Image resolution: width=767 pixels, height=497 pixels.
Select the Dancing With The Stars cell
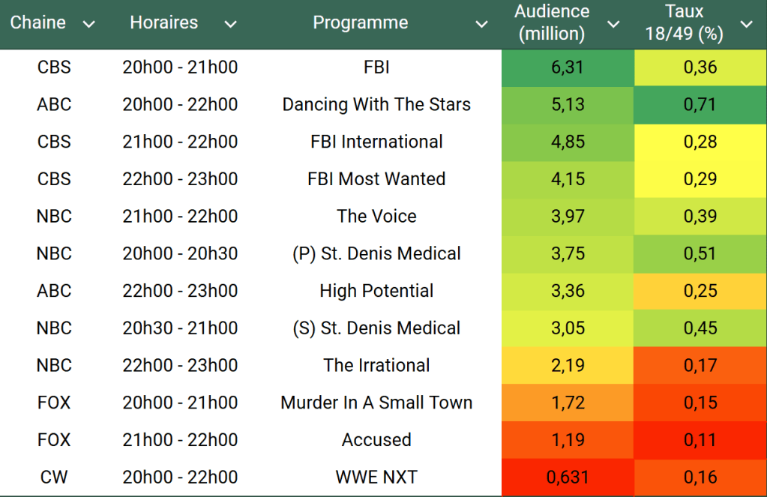click(376, 105)
